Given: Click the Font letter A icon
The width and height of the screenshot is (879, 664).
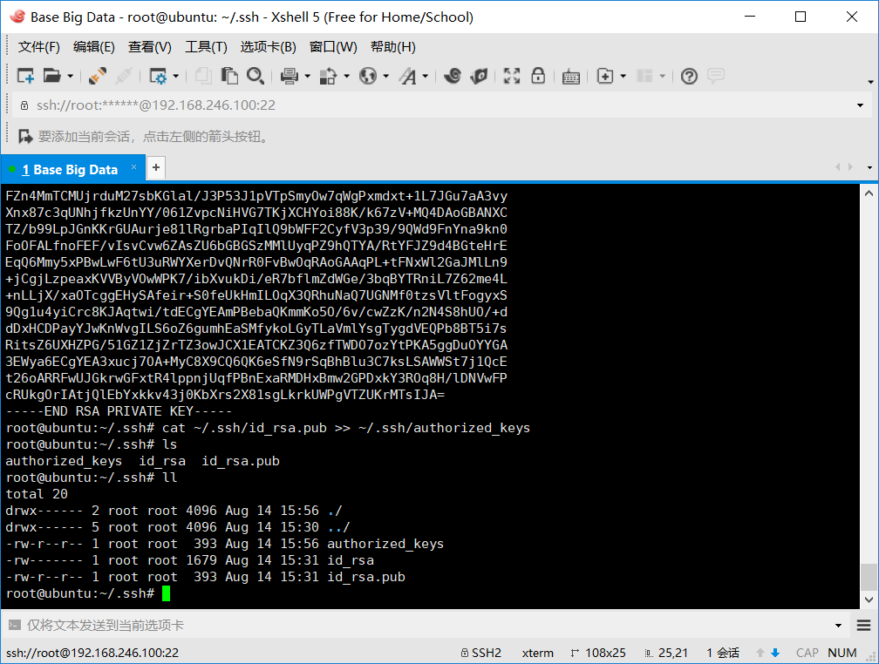Looking at the screenshot, I should pos(407,76).
